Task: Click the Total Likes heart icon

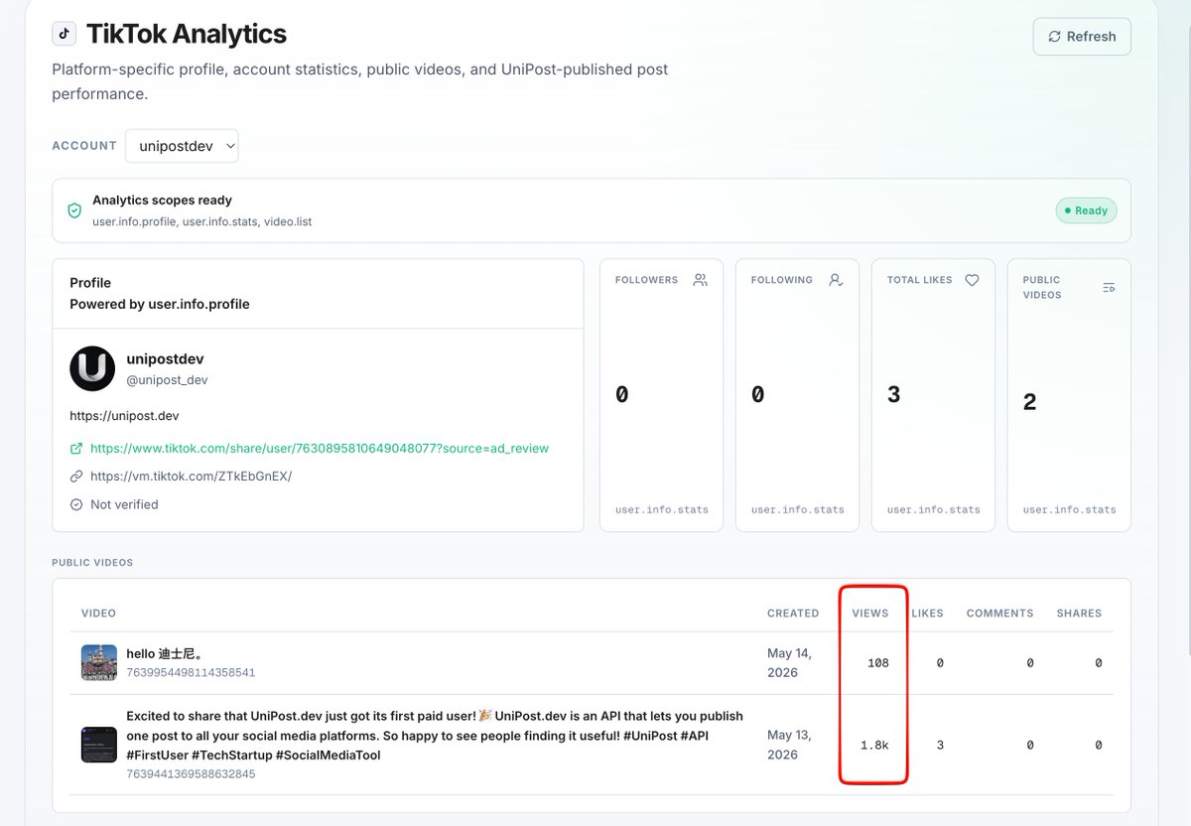Action: (972, 280)
